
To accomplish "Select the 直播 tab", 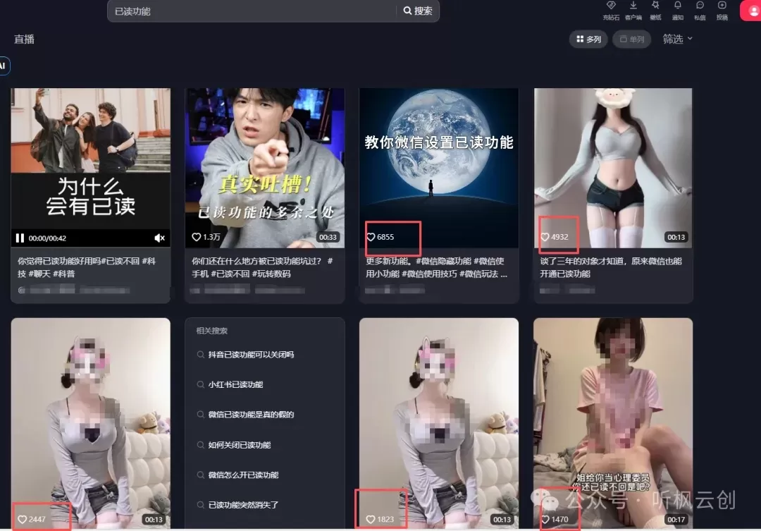I will coord(24,39).
